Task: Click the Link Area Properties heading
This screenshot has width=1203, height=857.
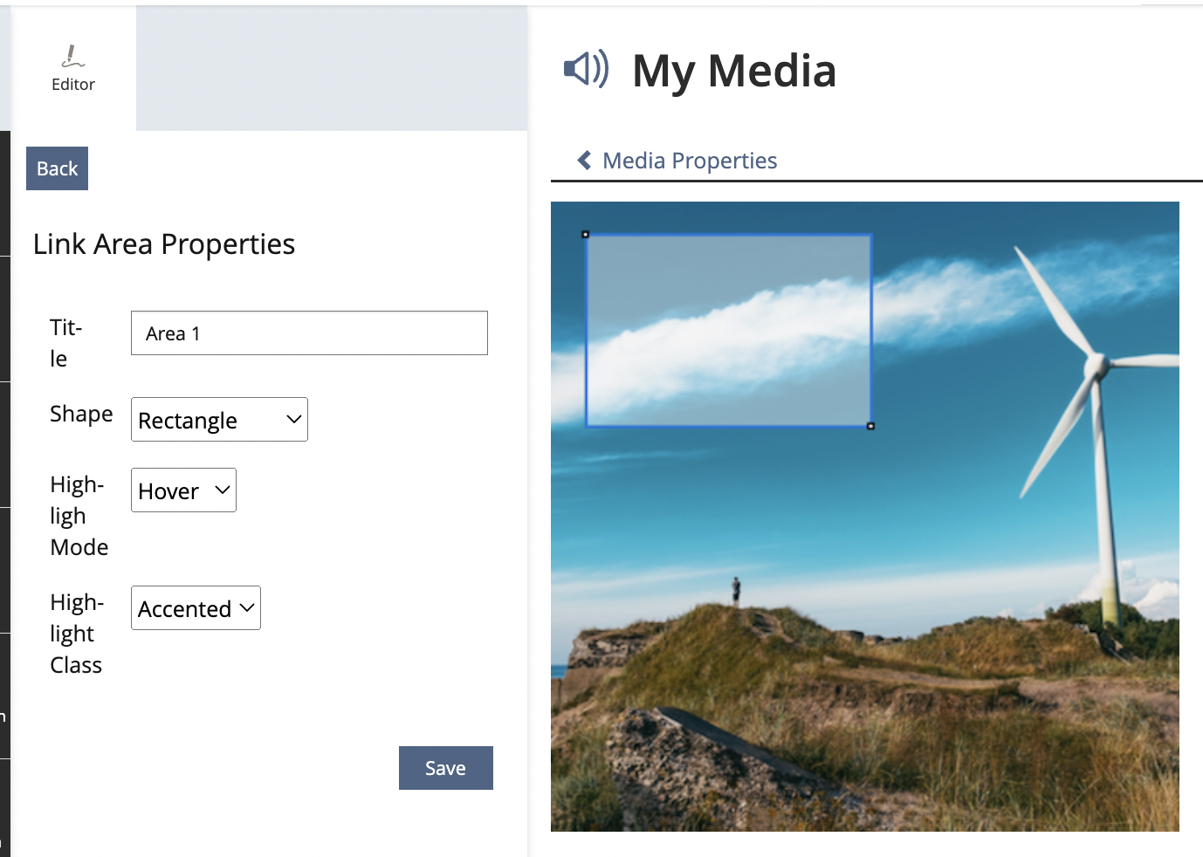Action: coord(164,244)
